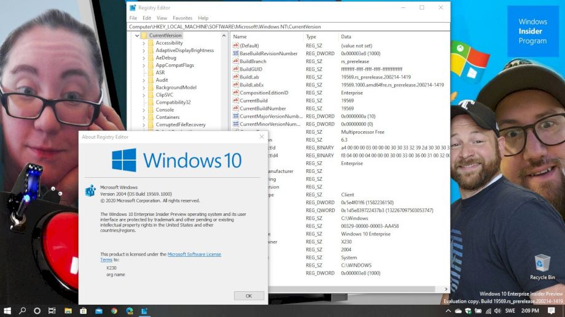The width and height of the screenshot is (565, 317).
Task: Open the File menu in Registry Editor
Action: pos(133,18)
